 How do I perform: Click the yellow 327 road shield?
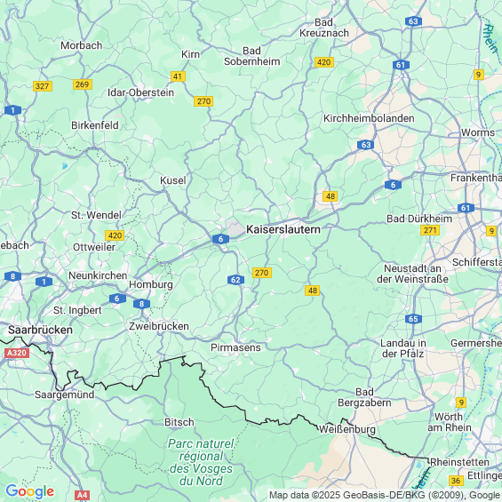(x=43, y=86)
